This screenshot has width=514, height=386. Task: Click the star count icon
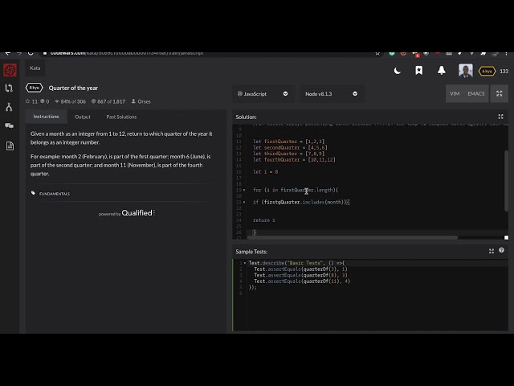point(28,101)
